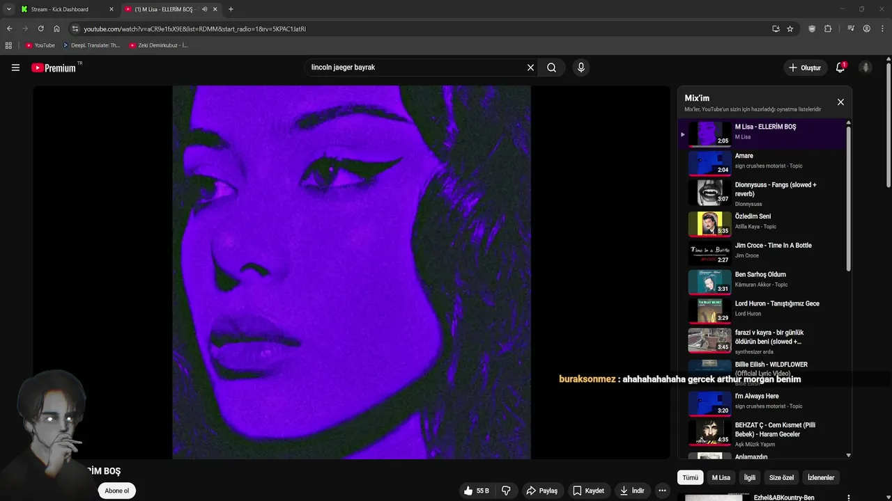Viewport: 892px width, 501px height.
Task: Open media control icon in toolbar
Action: click(851, 29)
